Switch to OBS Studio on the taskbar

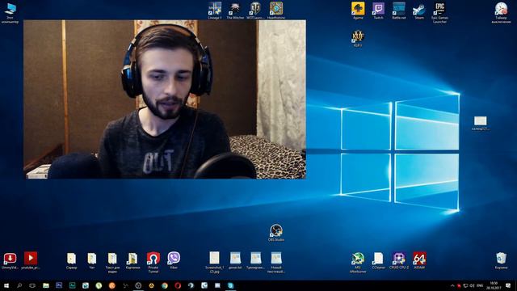[x=138, y=285]
